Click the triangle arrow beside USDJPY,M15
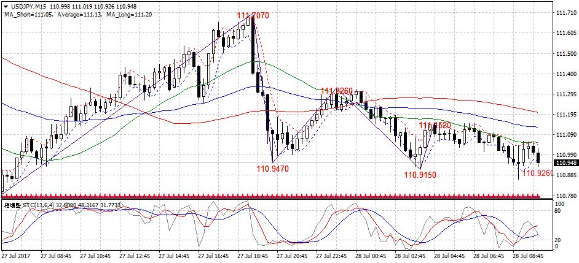Image resolution: width=579 pixels, height=263 pixels. 6,6
